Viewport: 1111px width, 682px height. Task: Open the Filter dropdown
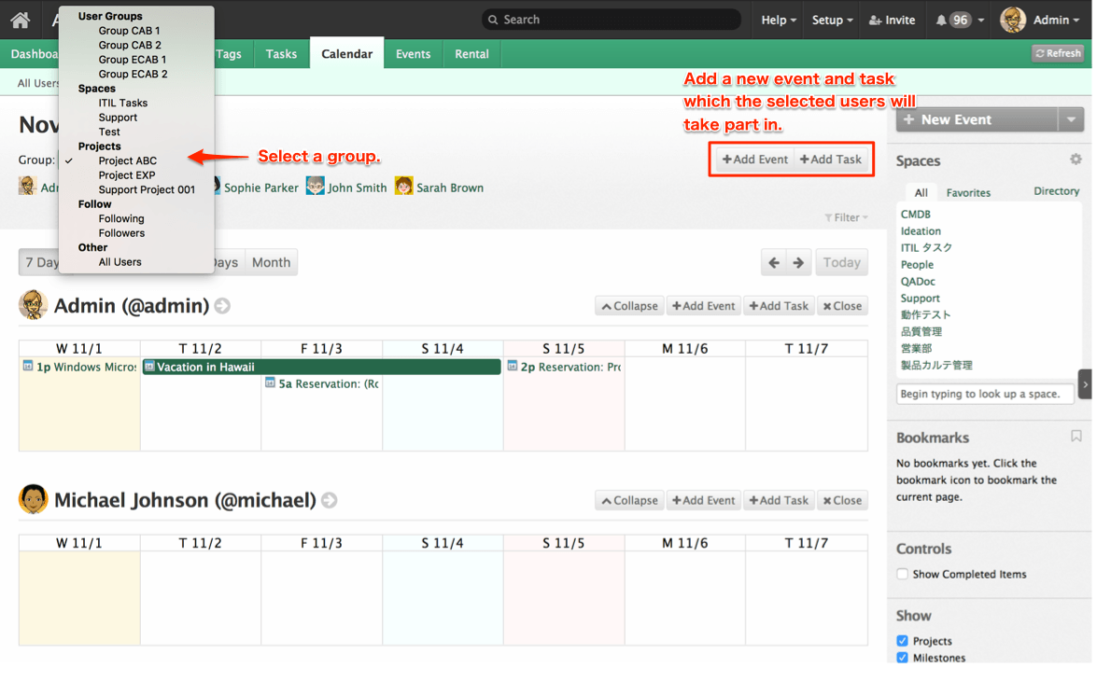point(846,217)
